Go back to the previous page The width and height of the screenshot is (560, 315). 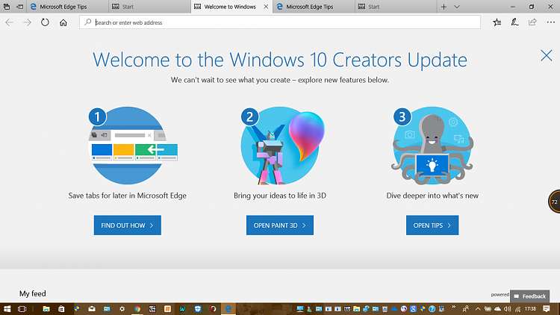tap(9, 22)
